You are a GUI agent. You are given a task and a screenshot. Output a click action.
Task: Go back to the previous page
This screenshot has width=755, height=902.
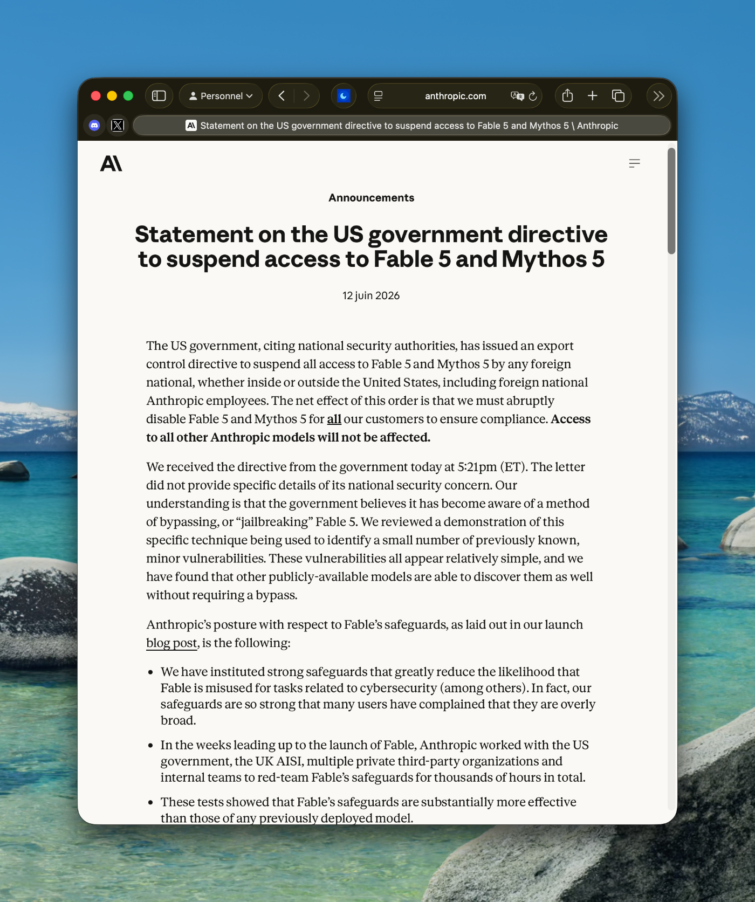(282, 96)
